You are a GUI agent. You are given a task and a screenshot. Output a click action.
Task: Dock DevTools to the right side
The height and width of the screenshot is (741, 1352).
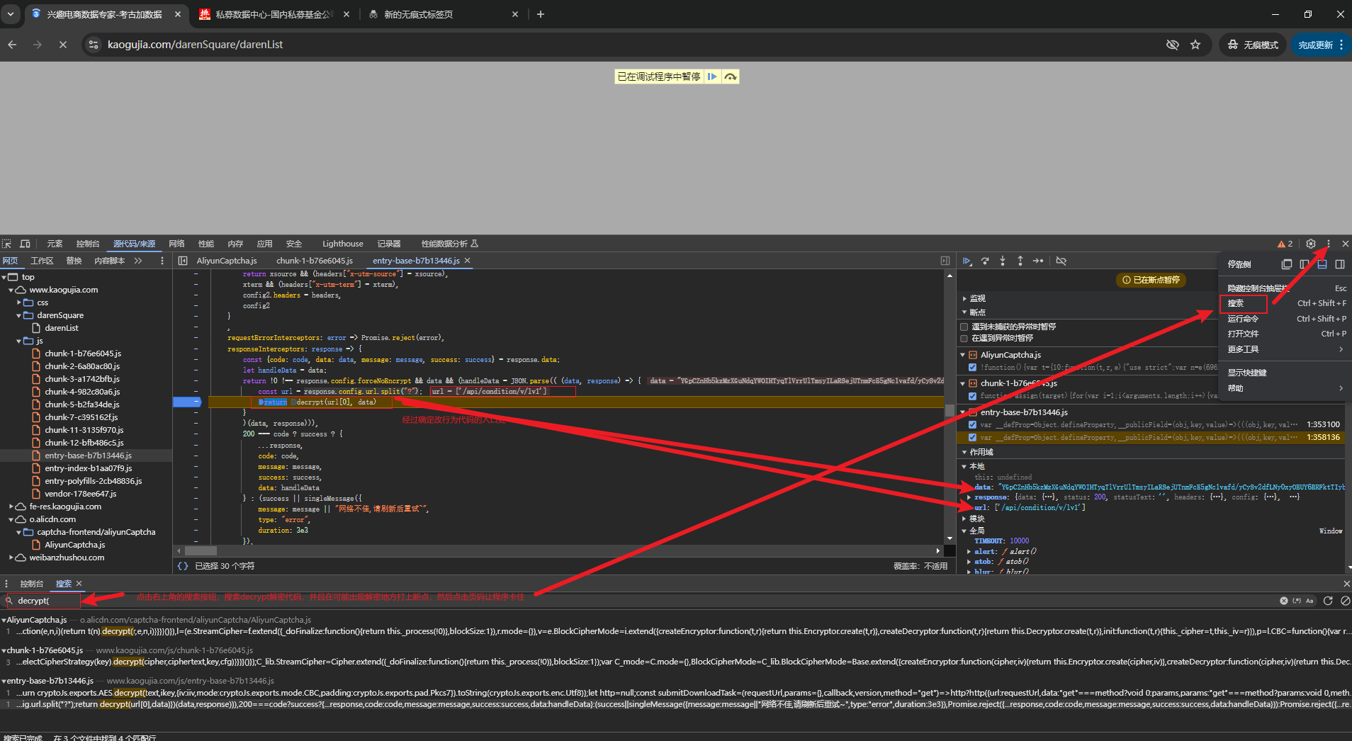click(1340, 264)
